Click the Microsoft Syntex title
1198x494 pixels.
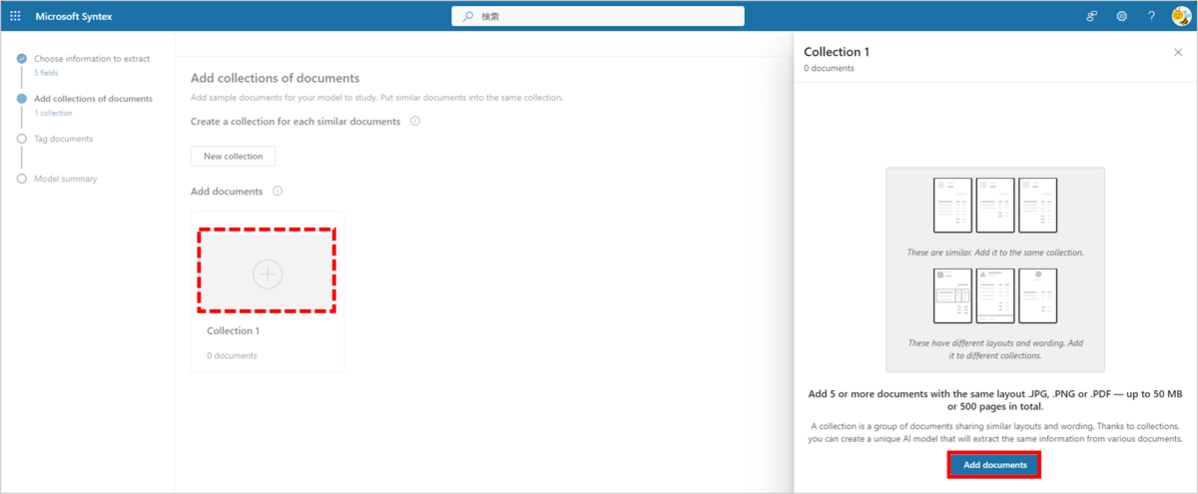(x=74, y=16)
